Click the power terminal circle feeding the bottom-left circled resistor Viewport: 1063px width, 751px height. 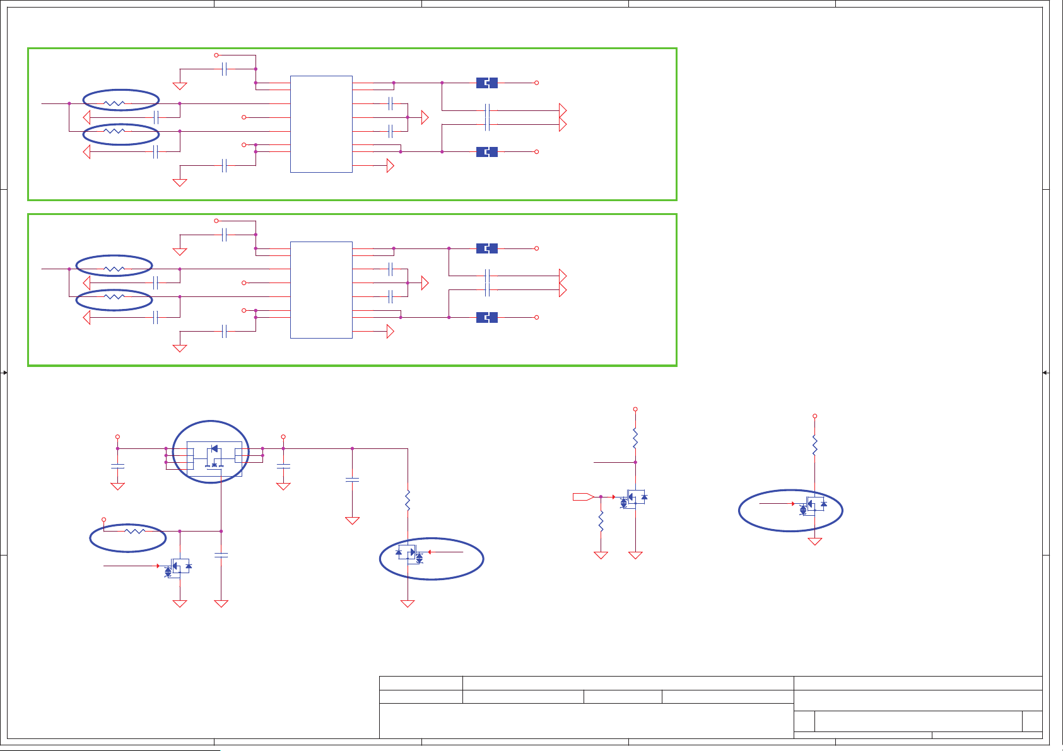pos(104,520)
